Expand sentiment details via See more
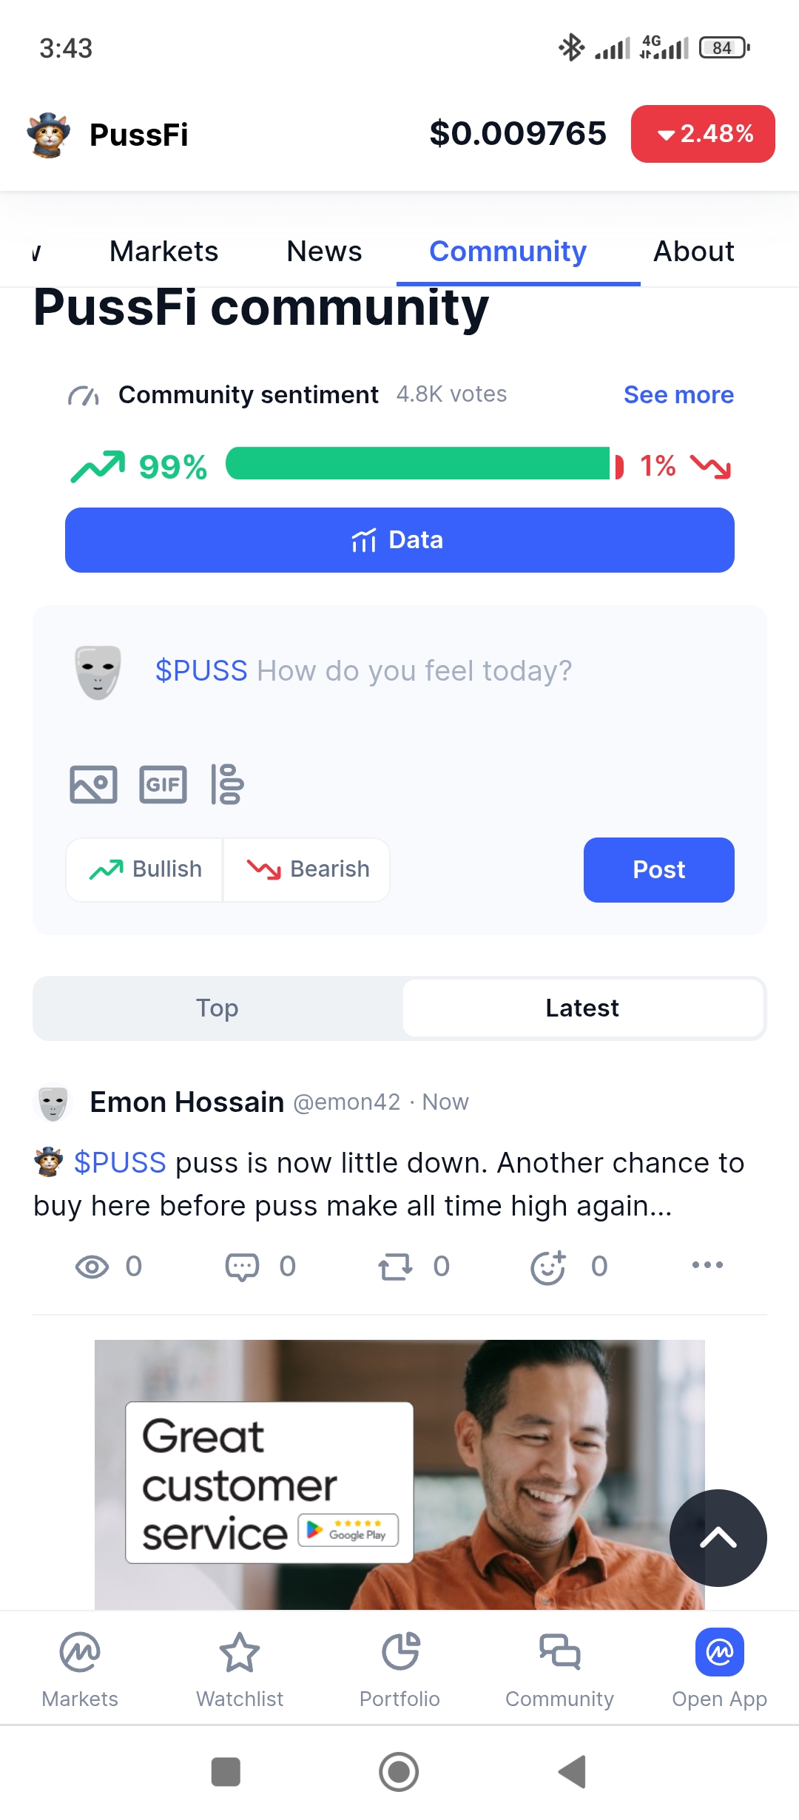The width and height of the screenshot is (799, 1820). (x=678, y=395)
